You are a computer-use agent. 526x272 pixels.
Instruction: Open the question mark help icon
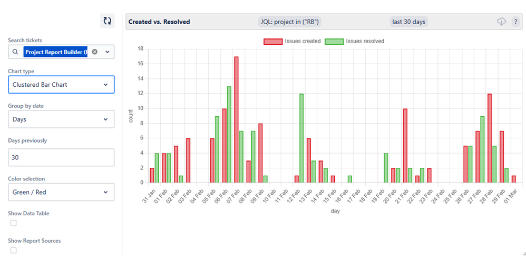click(516, 22)
